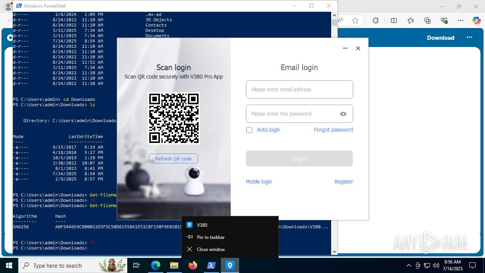
Task: Minimize the Windows PowerShell window
Action: click(294, 6)
